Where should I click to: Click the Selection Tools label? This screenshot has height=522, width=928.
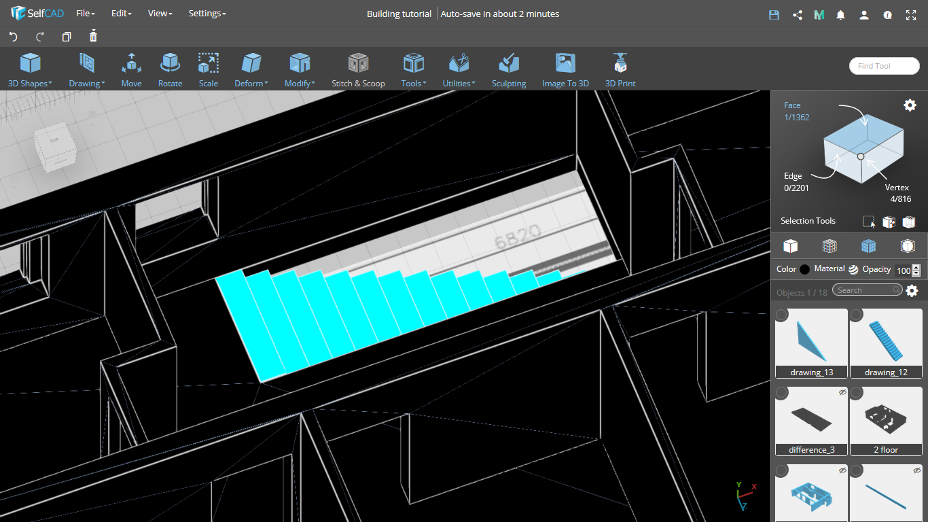(808, 221)
